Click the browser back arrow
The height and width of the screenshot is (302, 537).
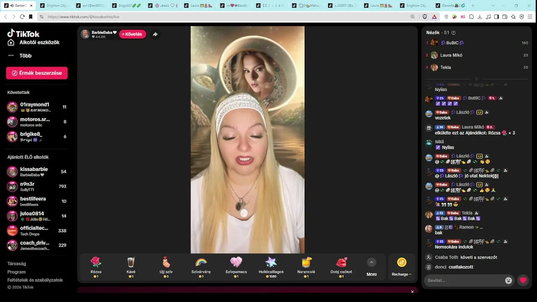coord(5,17)
